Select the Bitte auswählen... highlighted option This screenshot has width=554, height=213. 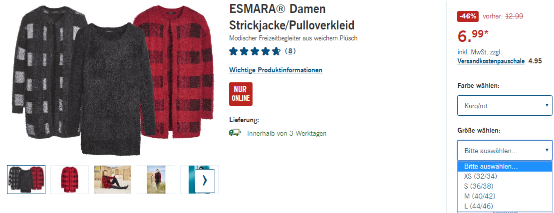[x=505, y=167]
